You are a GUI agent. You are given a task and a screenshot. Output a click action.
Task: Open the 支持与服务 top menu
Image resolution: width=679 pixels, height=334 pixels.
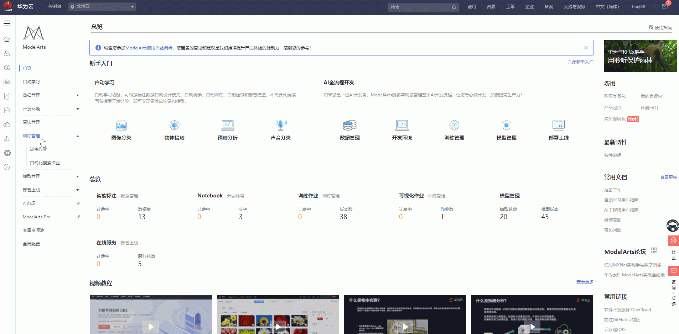[x=574, y=7]
